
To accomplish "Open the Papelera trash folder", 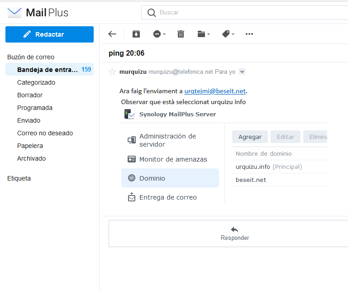I will [30, 146].
